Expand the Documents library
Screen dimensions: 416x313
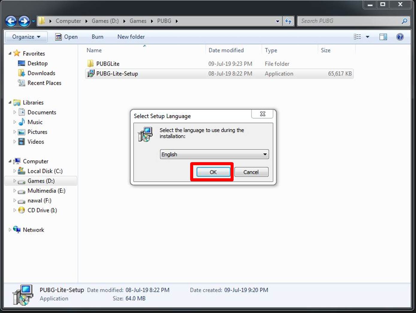pyautogui.click(x=14, y=112)
